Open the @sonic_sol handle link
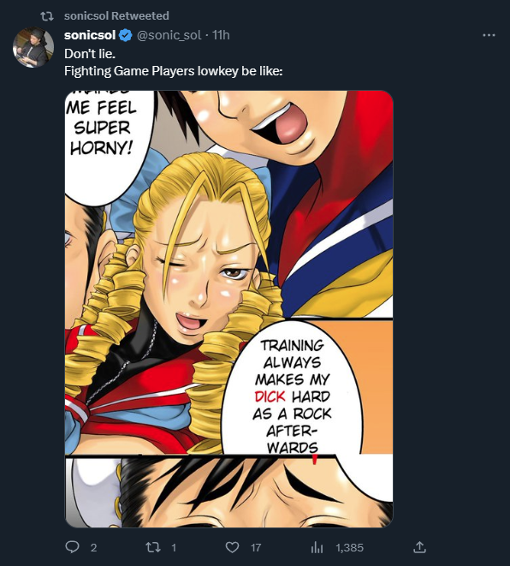The height and width of the screenshot is (566, 510). coord(169,35)
